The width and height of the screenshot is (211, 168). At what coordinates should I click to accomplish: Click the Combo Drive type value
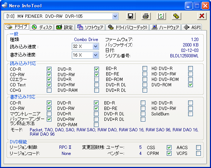click(x=86, y=40)
